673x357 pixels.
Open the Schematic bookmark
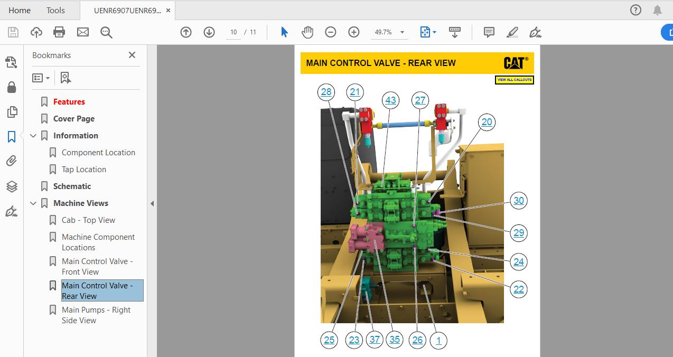pyautogui.click(x=72, y=186)
